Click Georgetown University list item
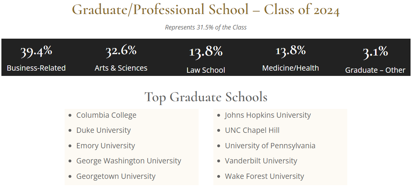The image size is (413, 188). tap(116, 176)
